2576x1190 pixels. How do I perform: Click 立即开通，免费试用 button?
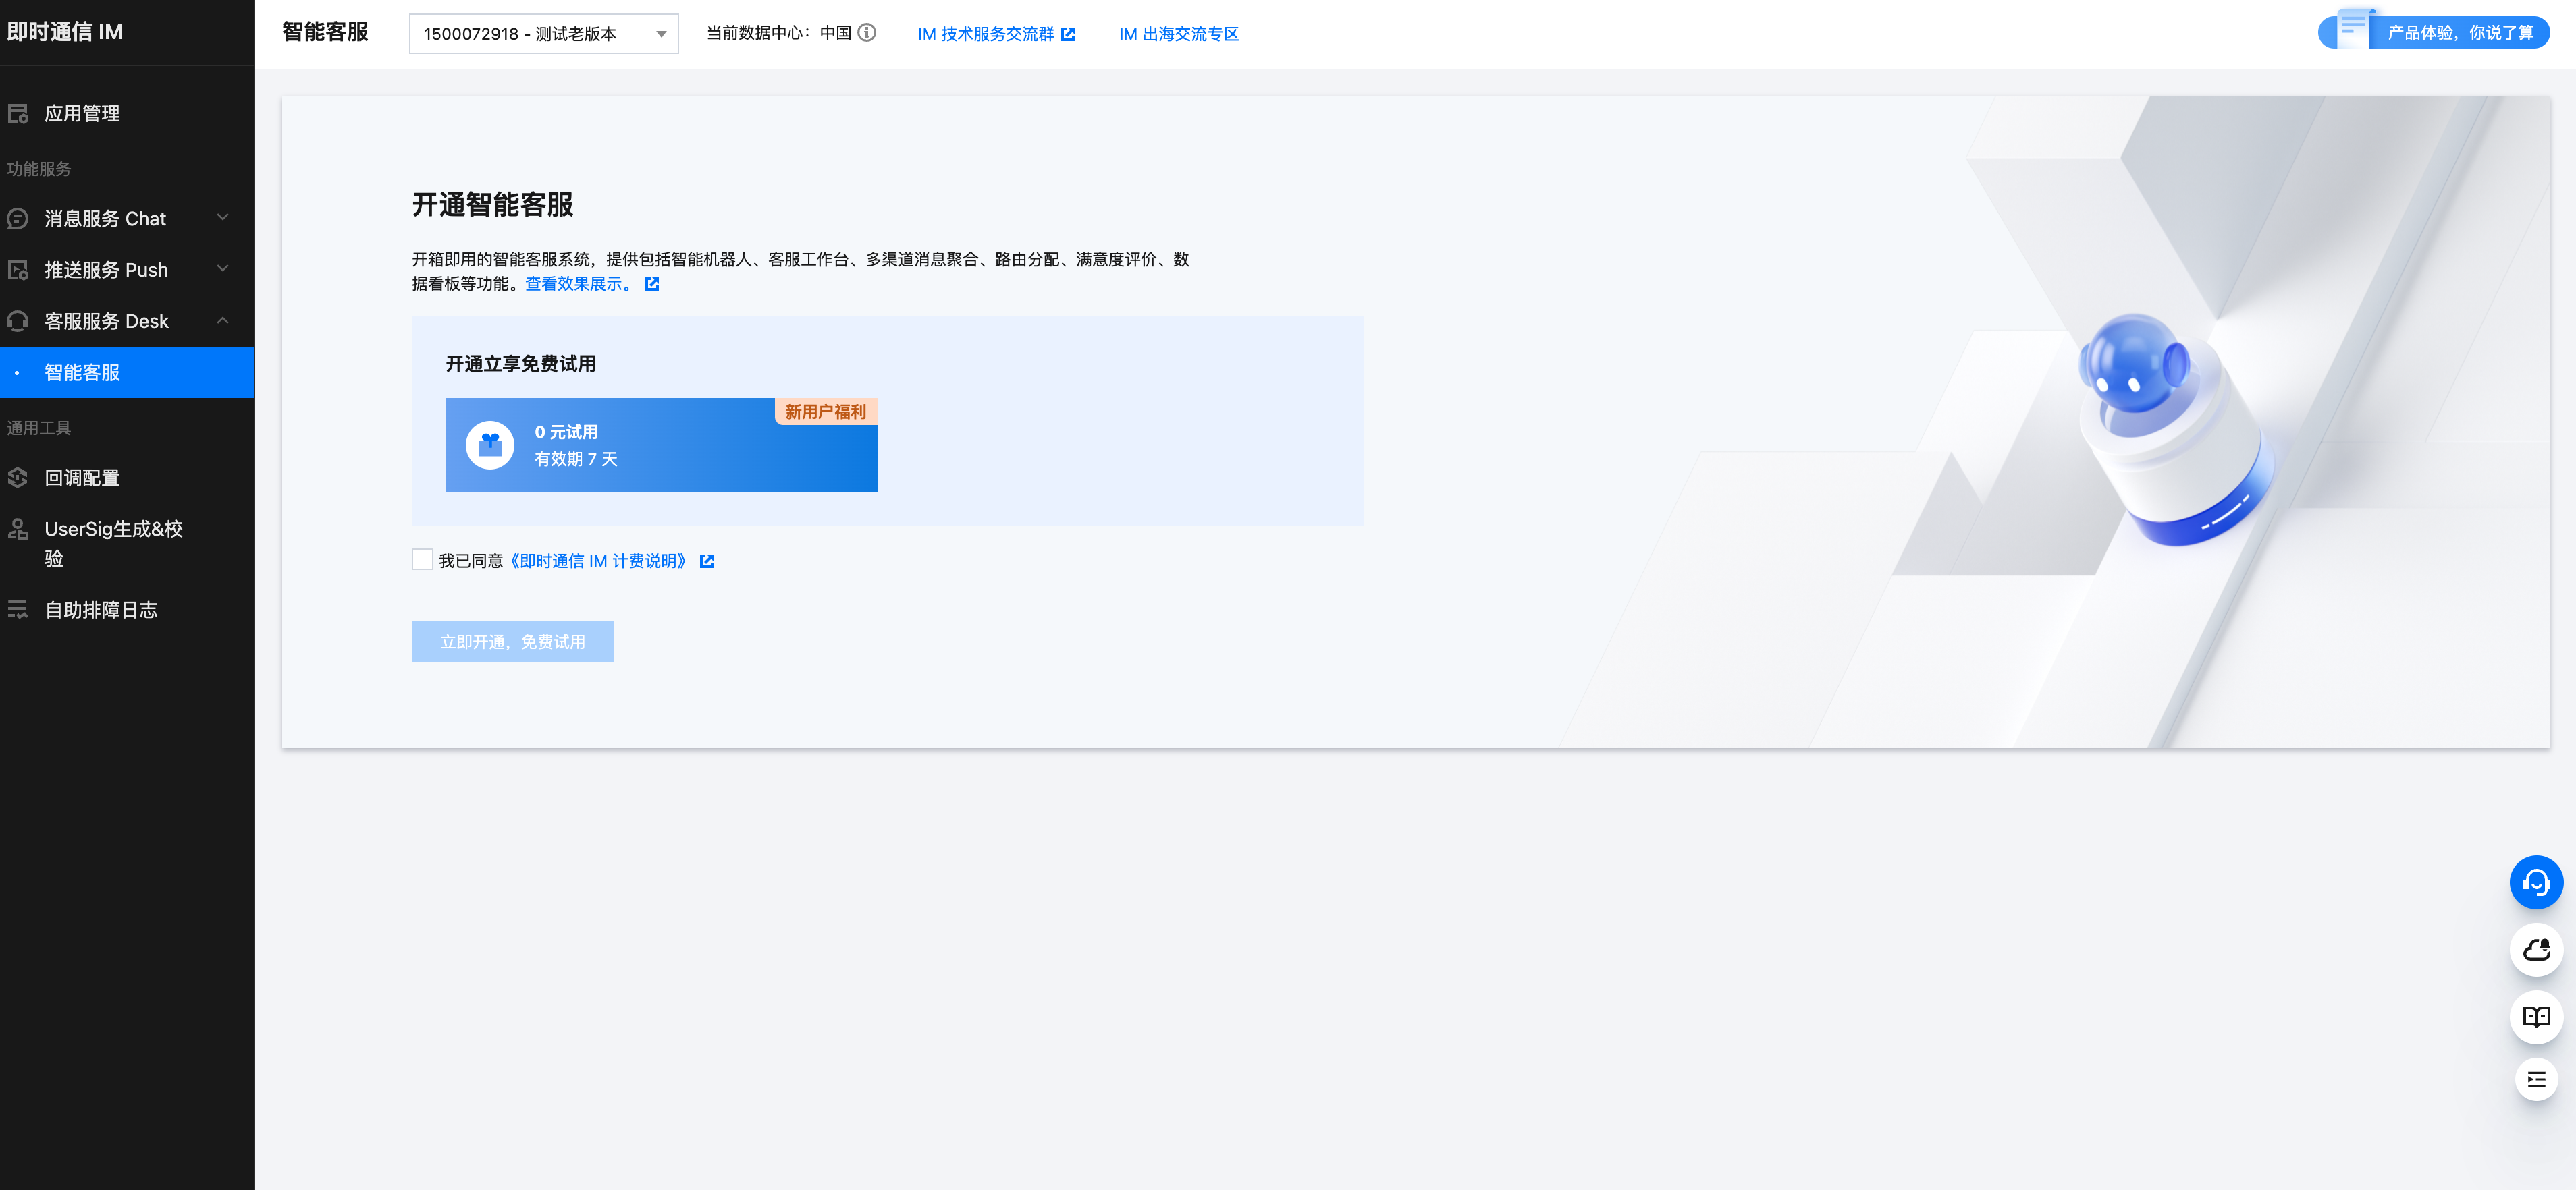pyautogui.click(x=512, y=642)
